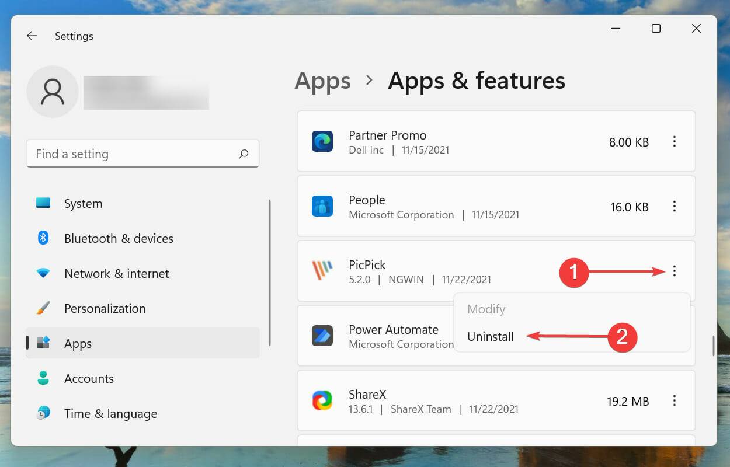The image size is (730, 467).
Task: Select the People app name
Action: click(x=367, y=200)
